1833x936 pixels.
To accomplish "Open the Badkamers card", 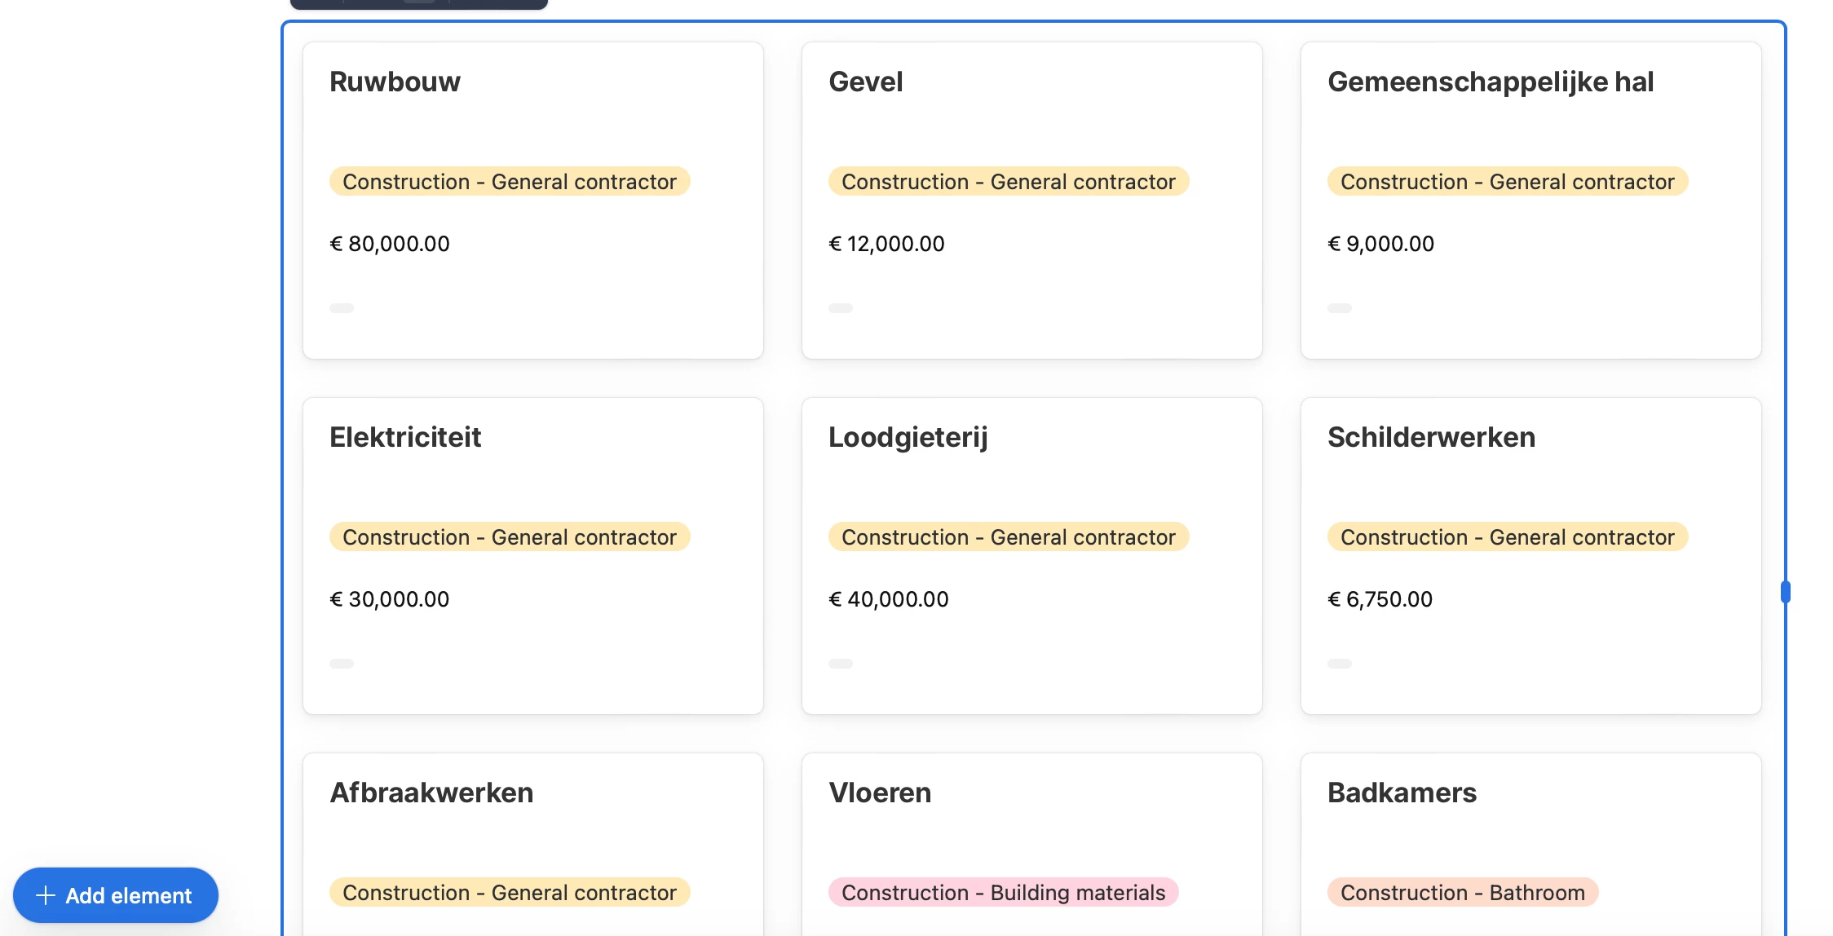I will point(1402,793).
